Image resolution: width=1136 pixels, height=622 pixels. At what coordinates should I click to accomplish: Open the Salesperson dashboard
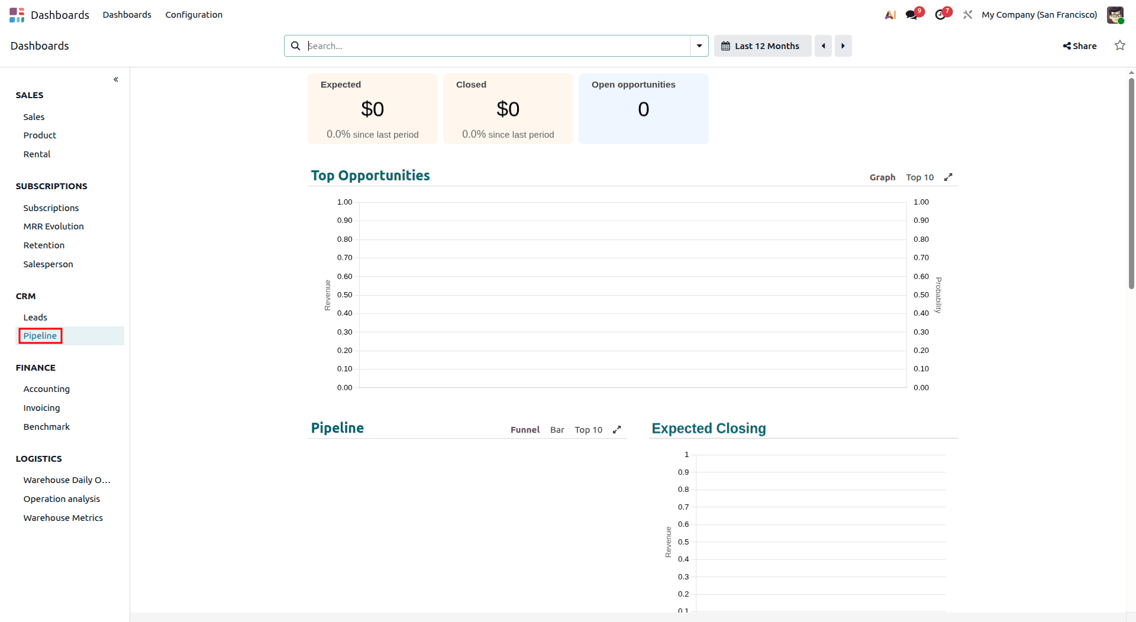pos(48,264)
